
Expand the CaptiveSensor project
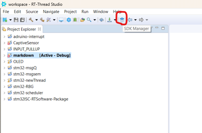pos(4,43)
